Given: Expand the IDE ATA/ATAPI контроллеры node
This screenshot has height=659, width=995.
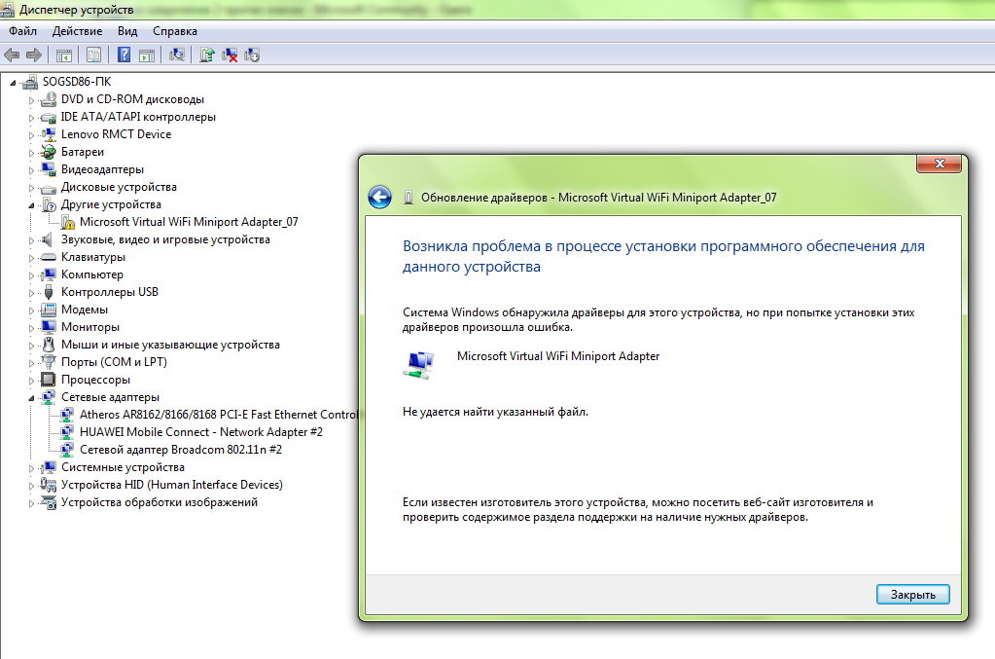Looking at the screenshot, I should [x=31, y=118].
